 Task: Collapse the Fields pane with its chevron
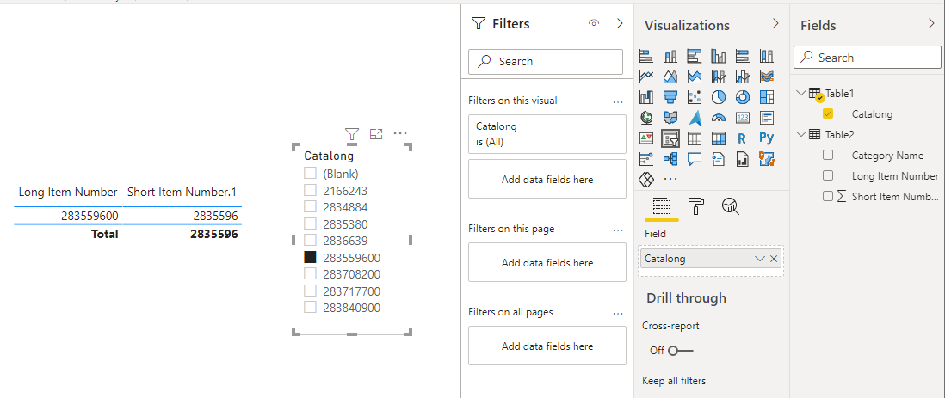tap(932, 23)
